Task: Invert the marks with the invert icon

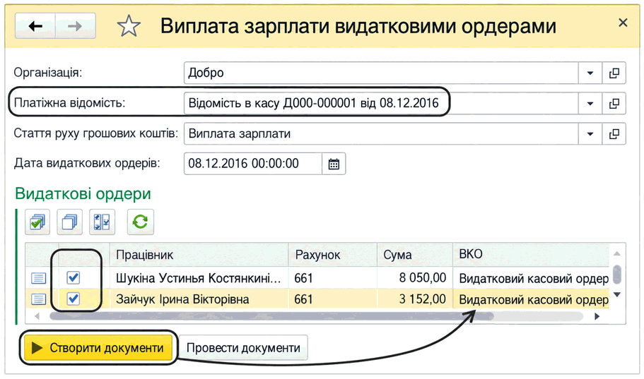Action: [102, 222]
